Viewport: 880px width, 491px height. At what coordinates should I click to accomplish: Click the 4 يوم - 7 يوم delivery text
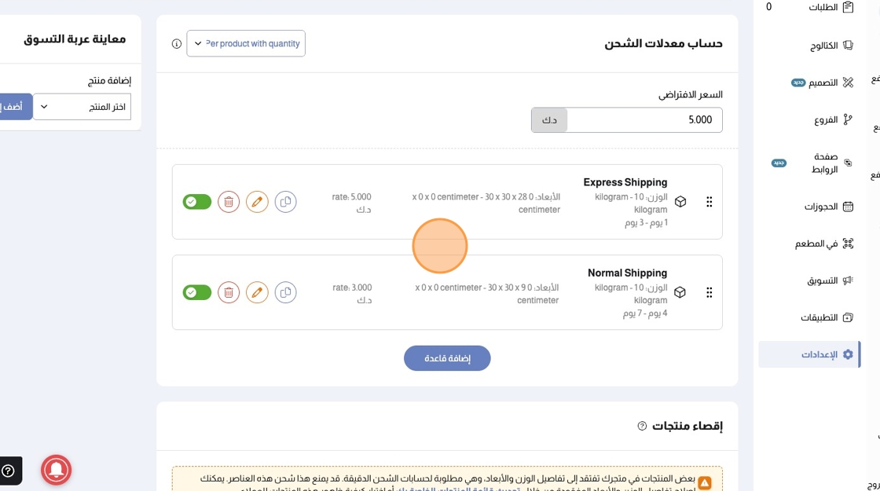pos(645,313)
